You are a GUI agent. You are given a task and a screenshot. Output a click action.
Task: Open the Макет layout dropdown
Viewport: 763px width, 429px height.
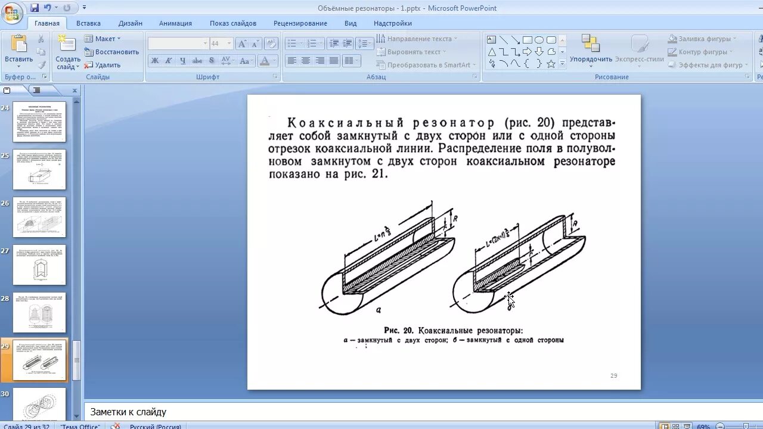pyautogui.click(x=103, y=39)
